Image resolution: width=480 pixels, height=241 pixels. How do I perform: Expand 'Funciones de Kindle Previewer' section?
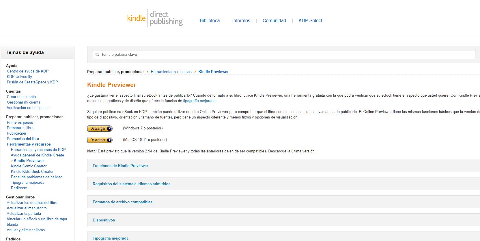[x=283, y=166]
